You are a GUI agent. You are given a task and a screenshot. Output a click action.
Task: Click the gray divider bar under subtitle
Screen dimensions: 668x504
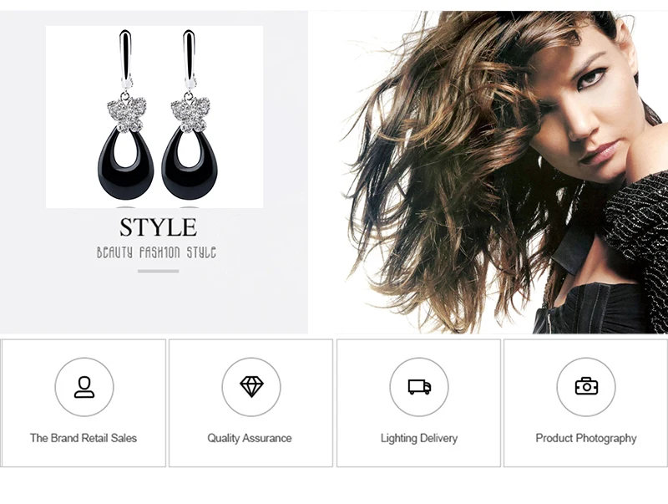[x=158, y=271]
